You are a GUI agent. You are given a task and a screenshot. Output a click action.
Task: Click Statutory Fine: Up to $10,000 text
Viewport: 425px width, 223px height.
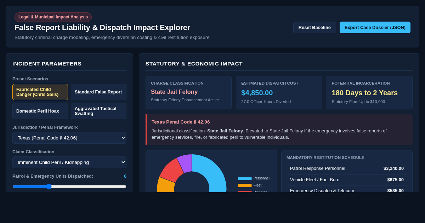(x=358, y=102)
